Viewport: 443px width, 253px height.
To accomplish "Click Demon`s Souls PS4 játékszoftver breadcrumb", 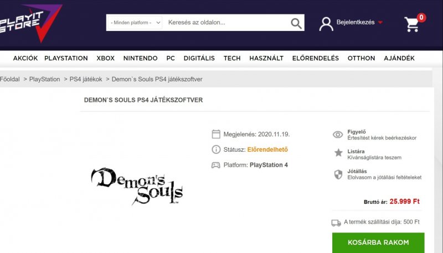I will coord(157,79).
